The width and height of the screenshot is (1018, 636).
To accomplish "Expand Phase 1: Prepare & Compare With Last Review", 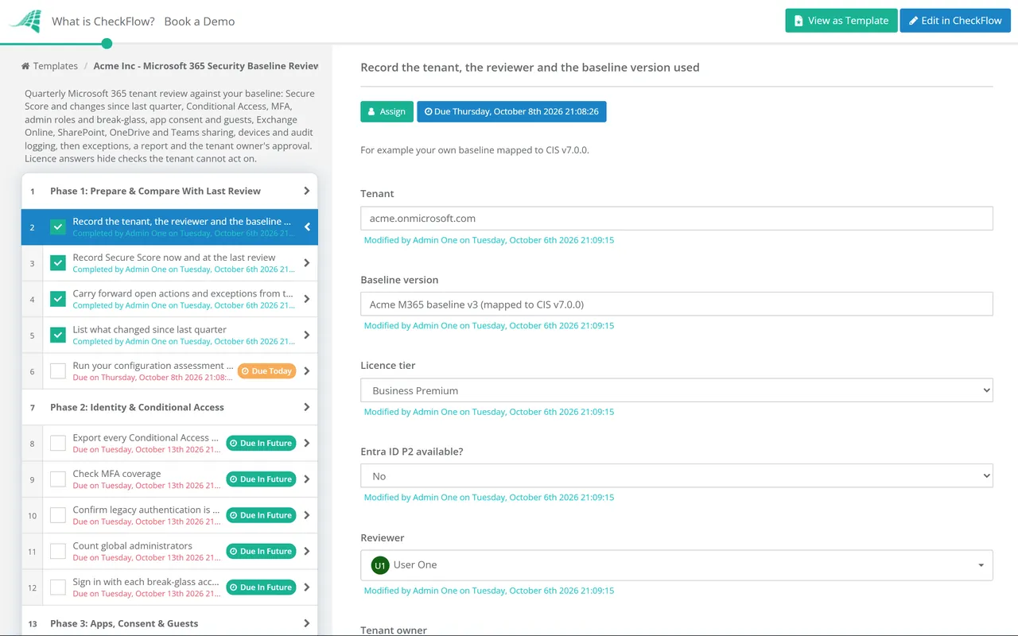I will point(169,191).
